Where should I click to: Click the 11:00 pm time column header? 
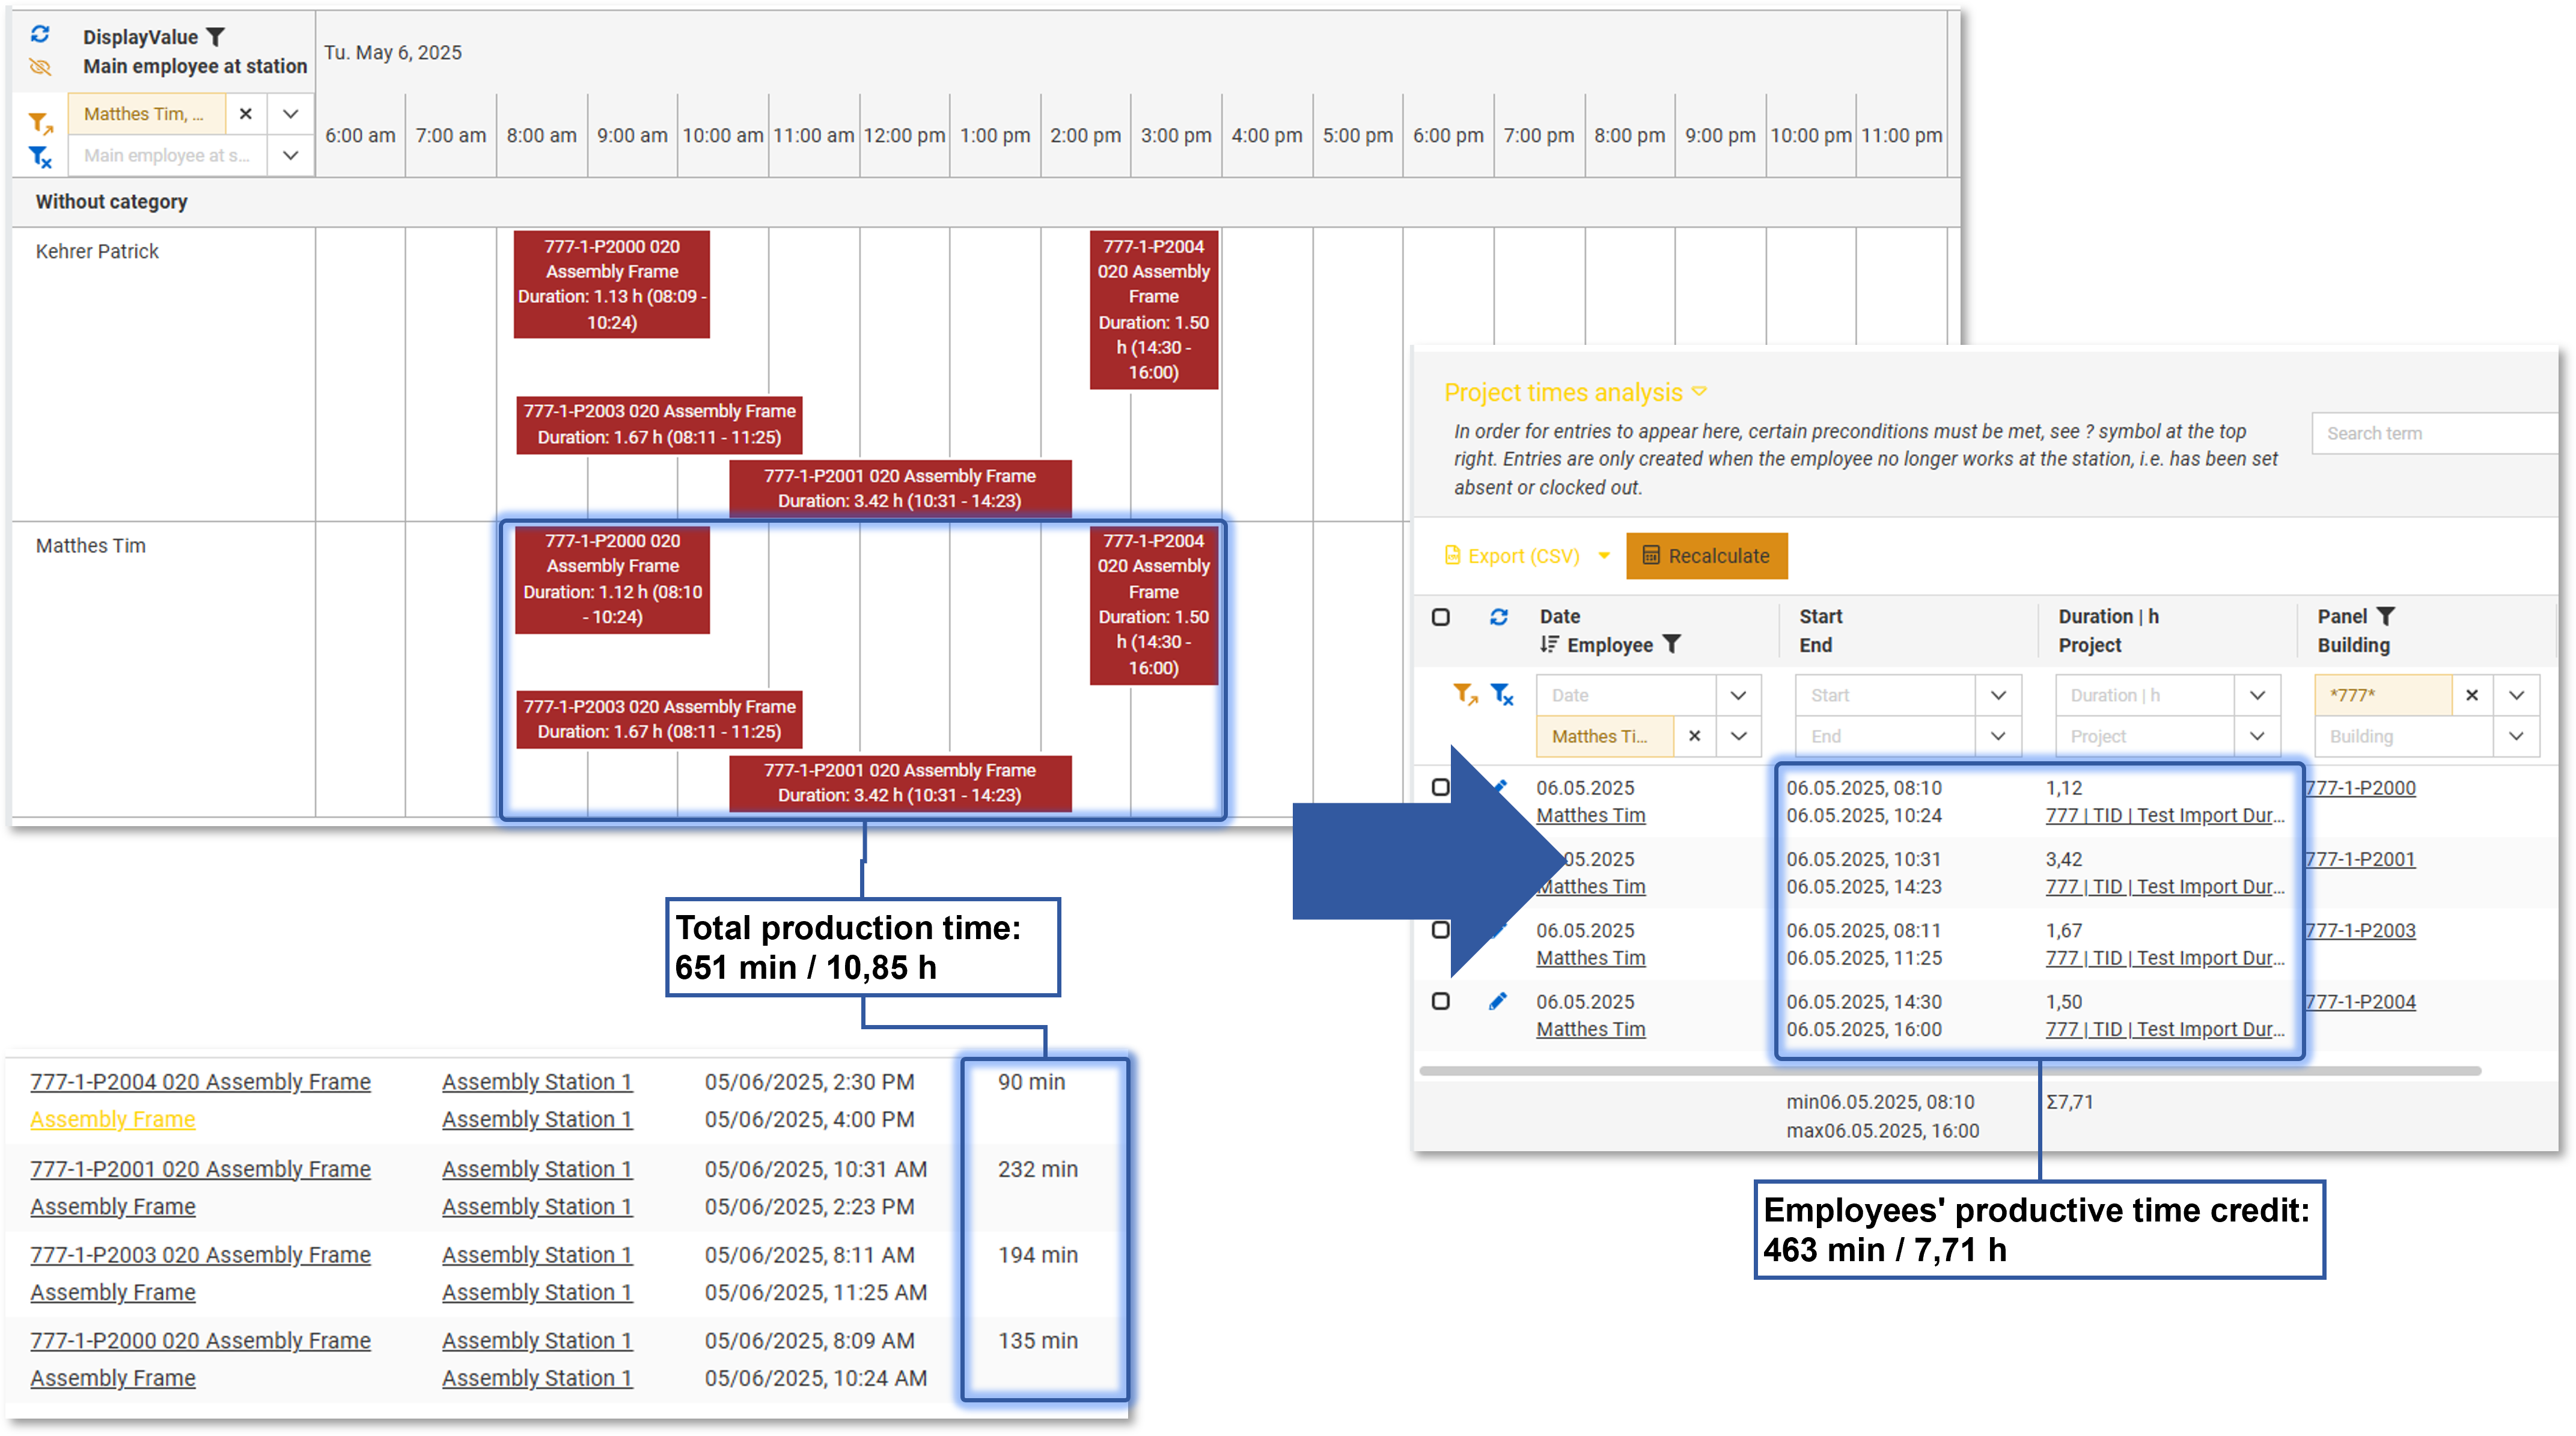pyautogui.click(x=1901, y=136)
